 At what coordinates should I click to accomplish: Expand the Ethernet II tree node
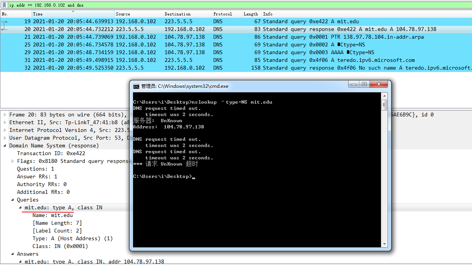point(5,122)
